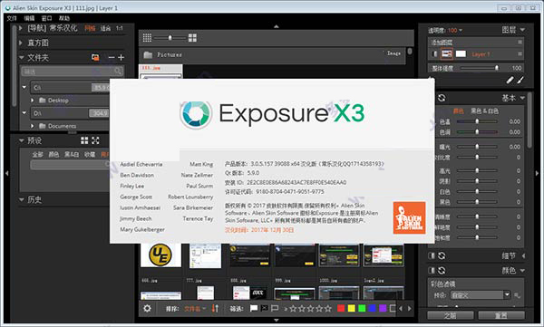Open the 文件 menu

pos(12,18)
